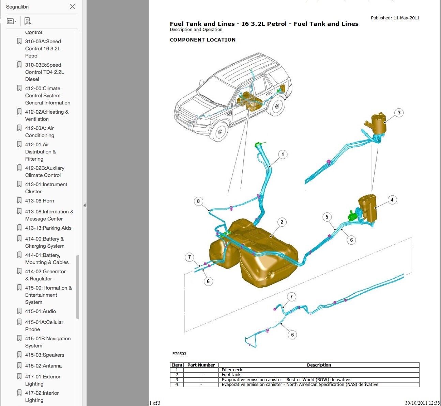The width and height of the screenshot is (441, 406).
Task: Click bookmark icon beside 415-03:Speakers
Action: 19,355
